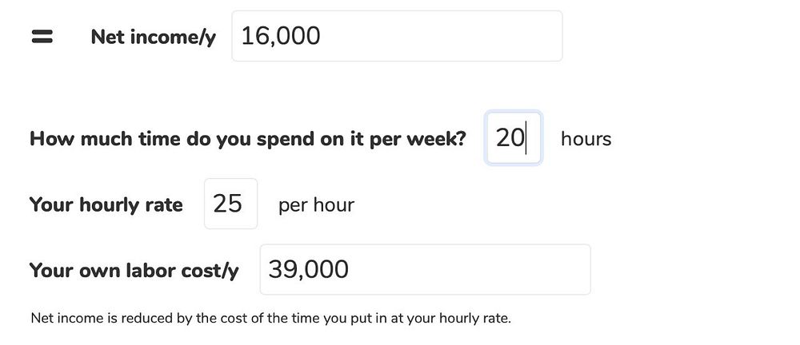Click the "hours" unit text
800x345 pixels.
(x=586, y=139)
